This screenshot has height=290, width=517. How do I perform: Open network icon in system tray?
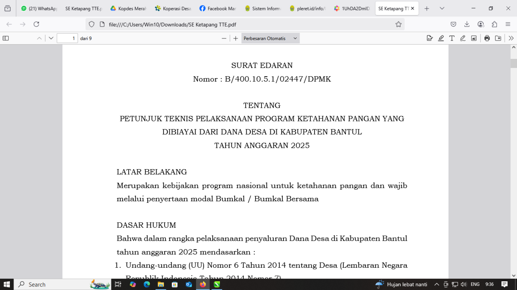pos(455,285)
